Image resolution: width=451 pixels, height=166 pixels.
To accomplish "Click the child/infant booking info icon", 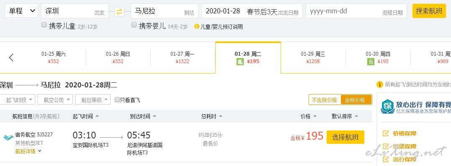I will point(197,26).
